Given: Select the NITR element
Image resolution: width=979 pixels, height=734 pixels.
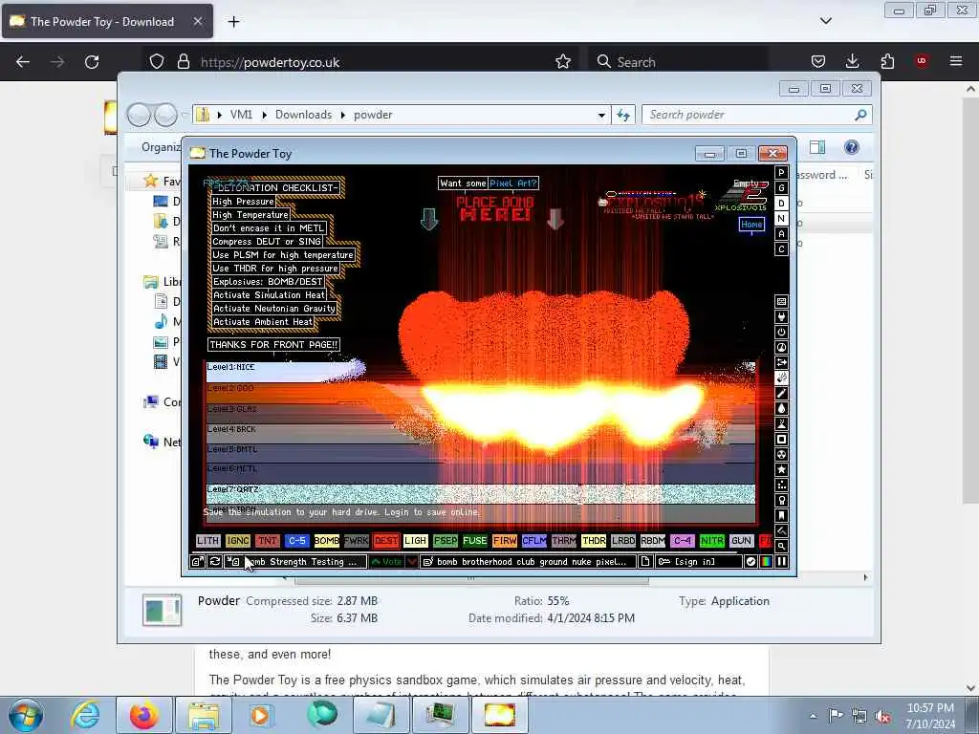Looking at the screenshot, I should 711,541.
